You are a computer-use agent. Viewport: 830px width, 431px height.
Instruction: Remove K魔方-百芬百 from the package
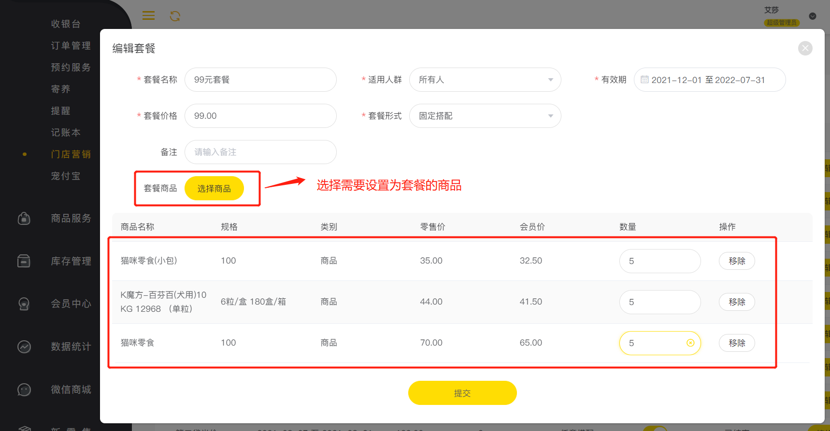click(x=737, y=302)
